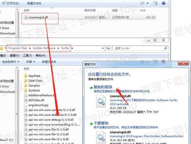191x144 pixels.
Task: Expand the 包含到库中 dropdown
Action: 11,62
